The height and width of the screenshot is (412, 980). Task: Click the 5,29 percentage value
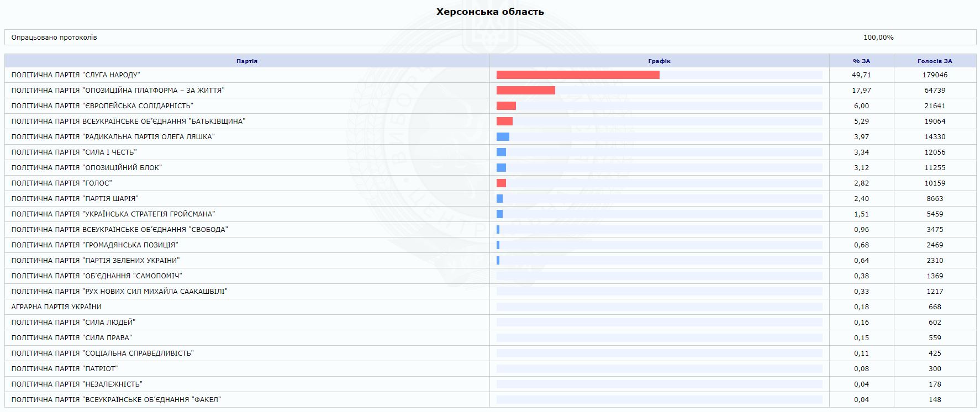click(861, 122)
